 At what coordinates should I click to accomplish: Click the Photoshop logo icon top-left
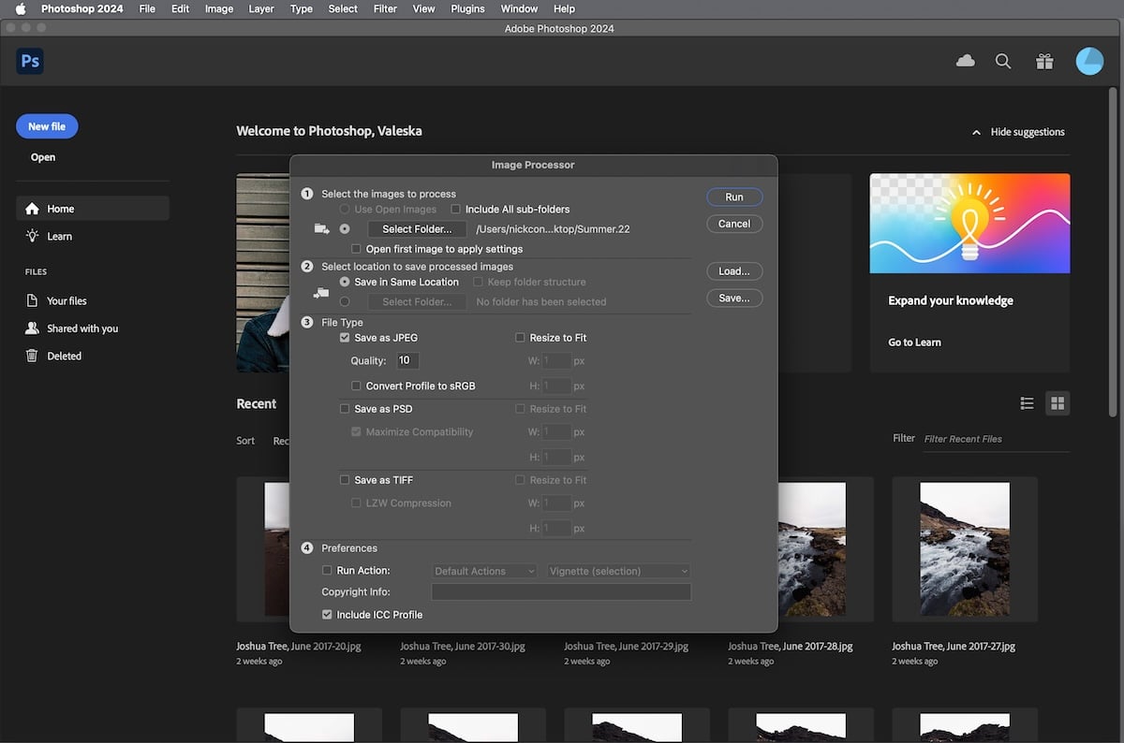point(30,60)
